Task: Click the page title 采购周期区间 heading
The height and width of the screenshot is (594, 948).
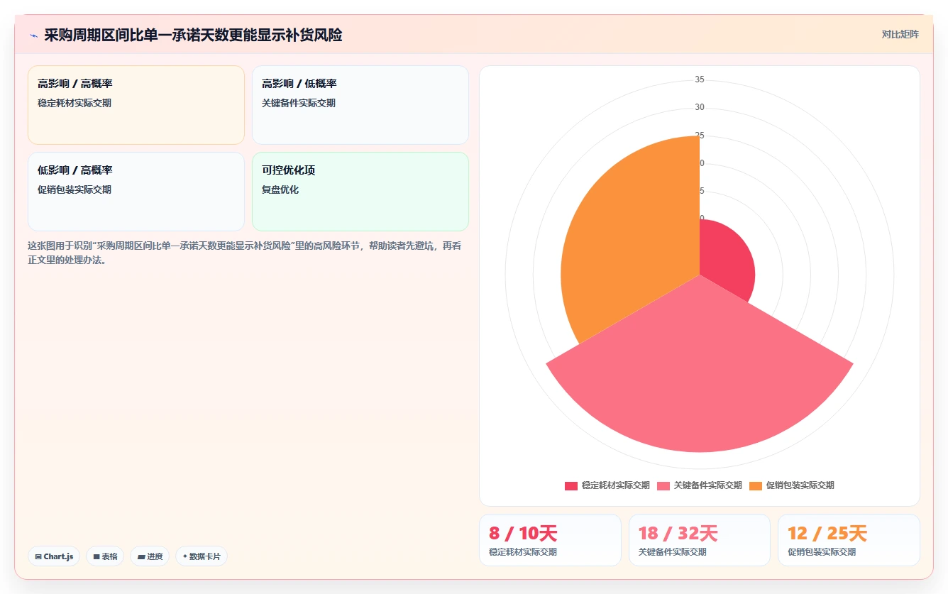Action: click(193, 35)
